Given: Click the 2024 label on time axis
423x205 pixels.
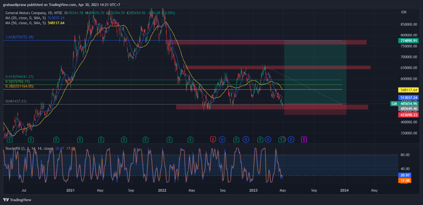Looking at the screenshot, I should [344, 191].
